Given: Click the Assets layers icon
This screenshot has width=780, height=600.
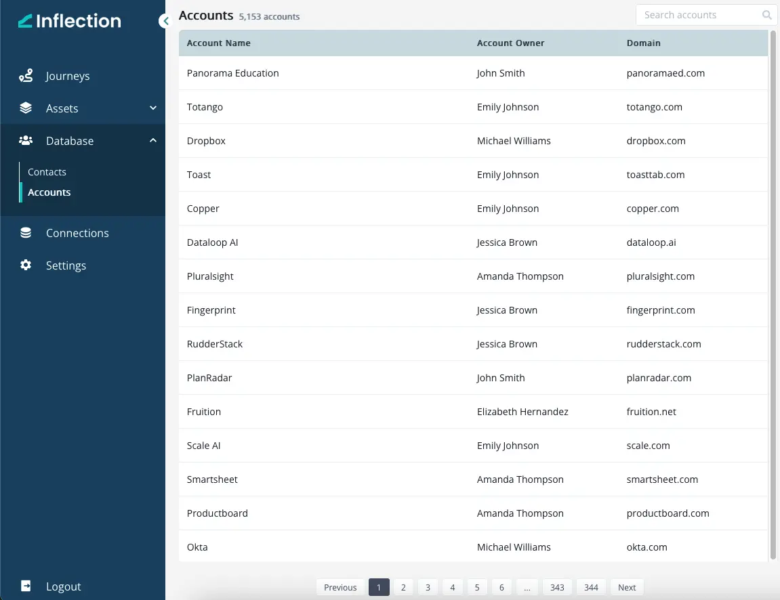Looking at the screenshot, I should click(26, 108).
